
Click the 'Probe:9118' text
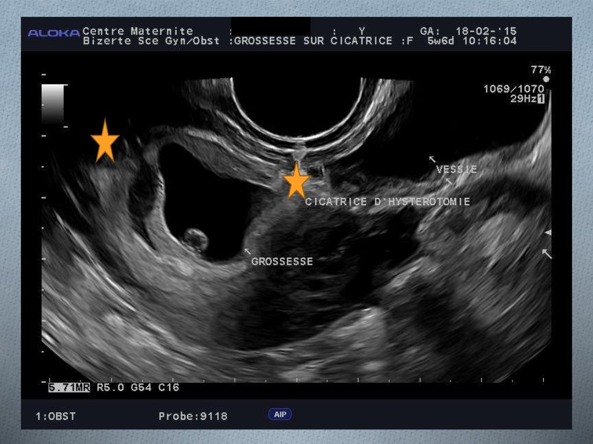pos(193,416)
